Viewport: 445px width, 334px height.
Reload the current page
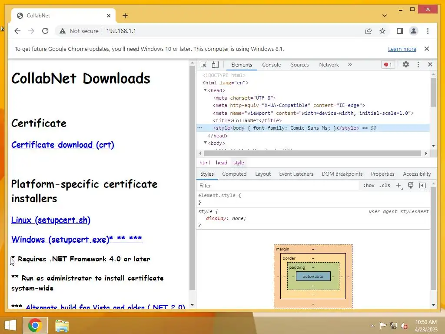pos(45,31)
